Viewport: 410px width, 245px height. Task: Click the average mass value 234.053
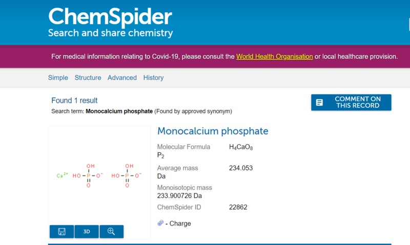(241, 168)
